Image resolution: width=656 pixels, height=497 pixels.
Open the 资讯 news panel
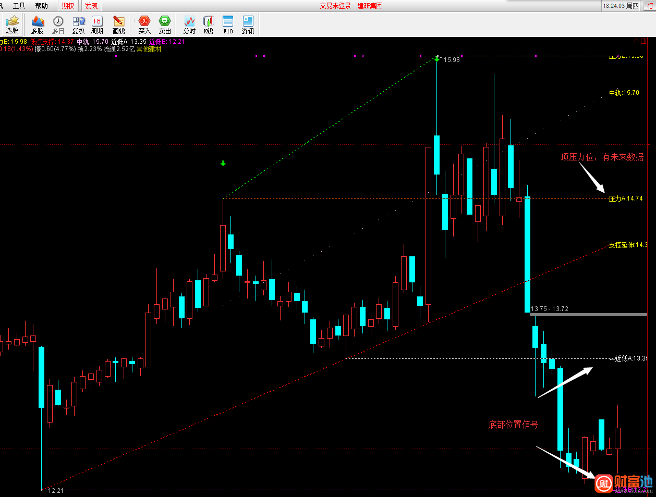coord(248,24)
